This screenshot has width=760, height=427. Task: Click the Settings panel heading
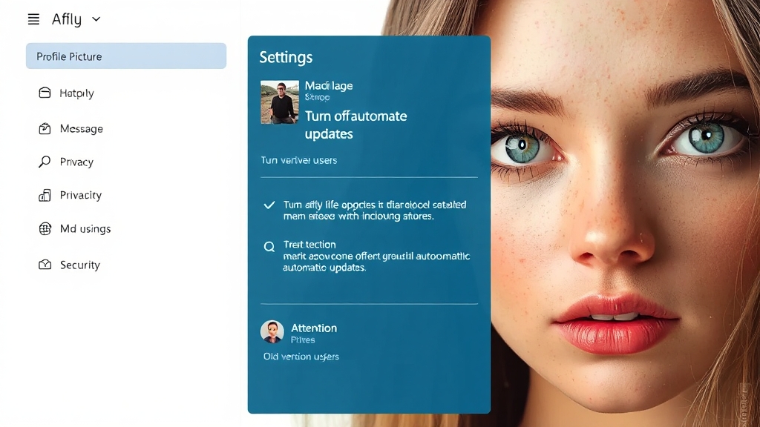coord(286,57)
